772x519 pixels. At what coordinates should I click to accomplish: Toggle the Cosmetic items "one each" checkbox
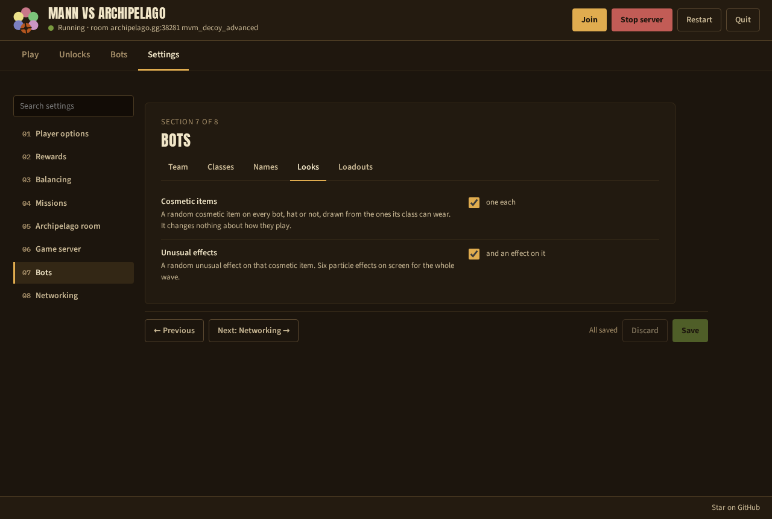[474, 203]
